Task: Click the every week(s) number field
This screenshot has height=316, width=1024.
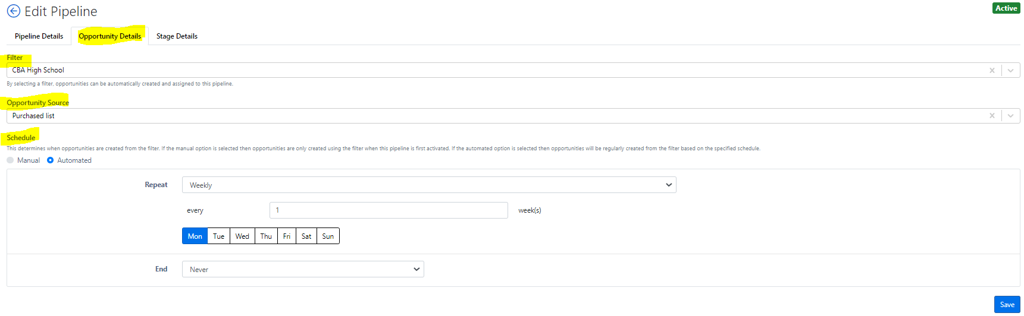Action: (389, 210)
